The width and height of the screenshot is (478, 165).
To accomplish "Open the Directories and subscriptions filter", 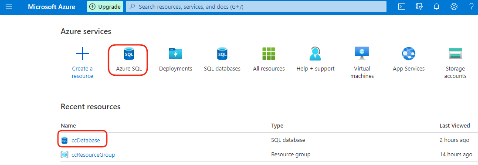I will click(x=419, y=7).
